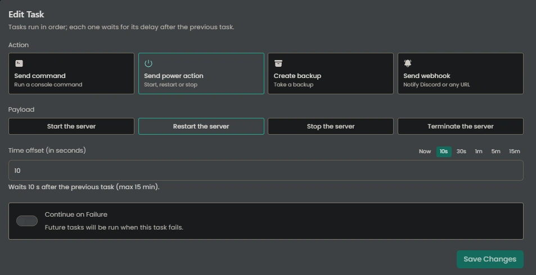536x275 pixels.
Task: Click the console icon on Send command card
Action: (x=19, y=63)
